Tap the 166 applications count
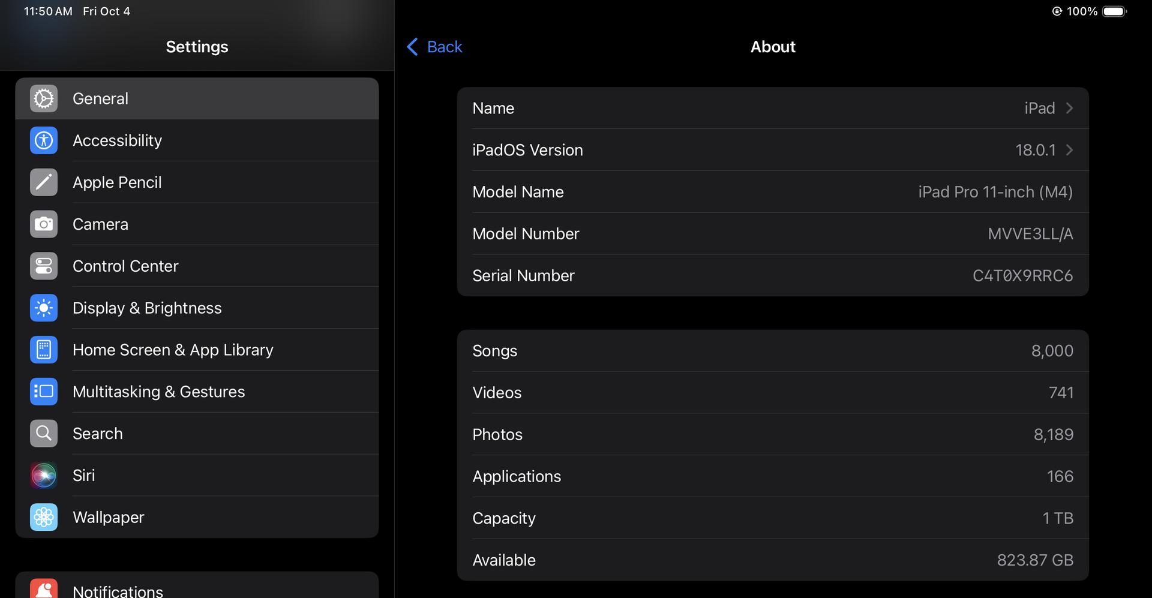Screen dimensions: 1152x598 pos(1060,476)
